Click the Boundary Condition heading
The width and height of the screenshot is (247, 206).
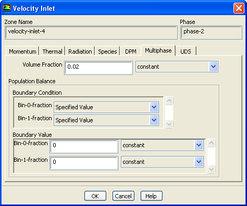[37, 93]
